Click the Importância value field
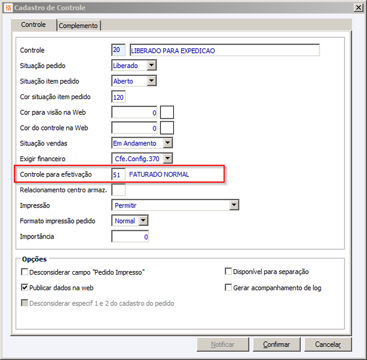This screenshot has height=360, width=367. 130,236
